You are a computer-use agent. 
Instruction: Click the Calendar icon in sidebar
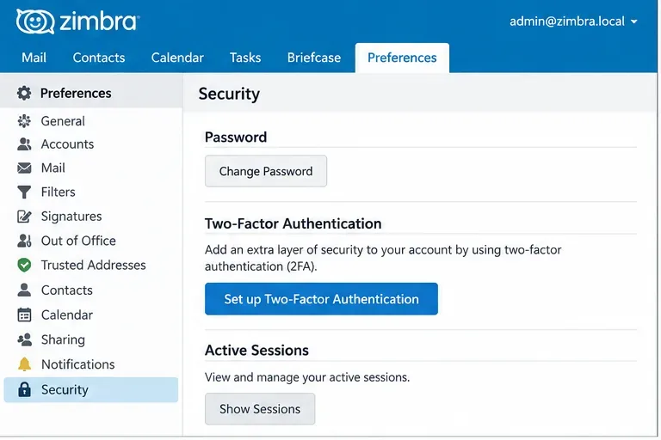coord(24,315)
